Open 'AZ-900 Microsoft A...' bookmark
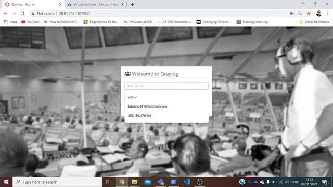 tap(174, 22)
